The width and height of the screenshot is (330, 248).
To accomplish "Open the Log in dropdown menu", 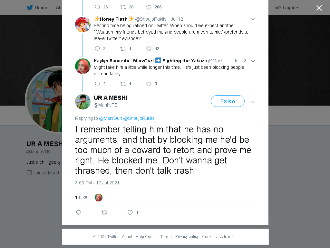I will tap(290, 8).
